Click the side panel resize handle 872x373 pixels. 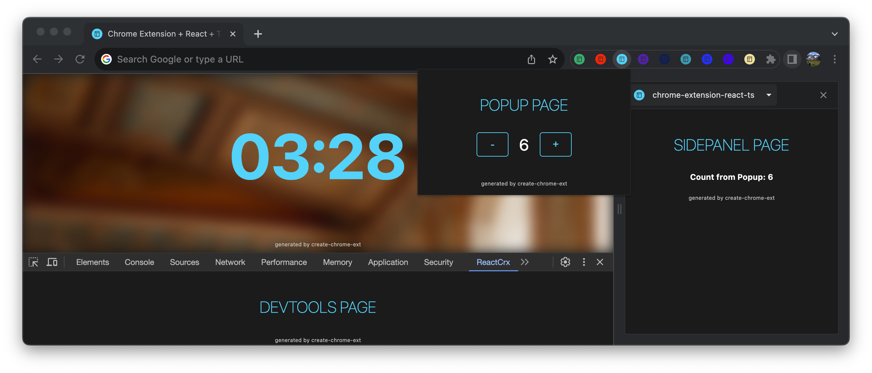click(x=619, y=209)
